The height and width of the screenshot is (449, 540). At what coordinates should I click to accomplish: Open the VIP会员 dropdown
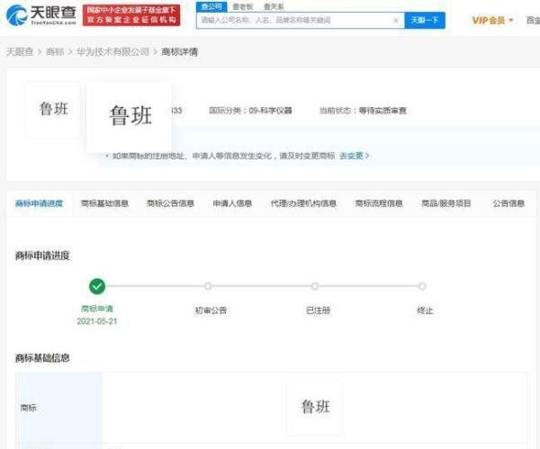point(492,21)
